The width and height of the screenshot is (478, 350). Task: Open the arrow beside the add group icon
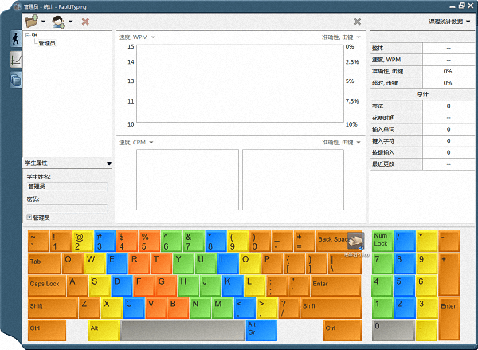[x=44, y=22]
